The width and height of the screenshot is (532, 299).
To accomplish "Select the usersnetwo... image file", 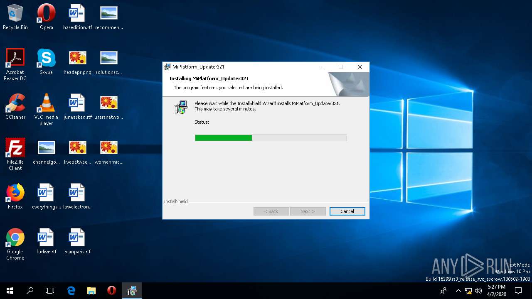I will click(x=109, y=107).
